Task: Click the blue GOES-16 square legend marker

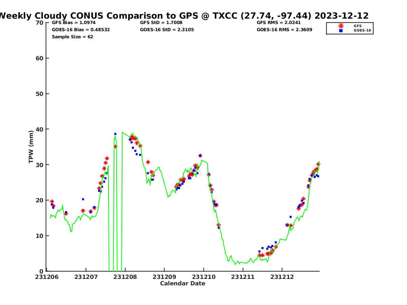Action: pyautogui.click(x=341, y=30)
